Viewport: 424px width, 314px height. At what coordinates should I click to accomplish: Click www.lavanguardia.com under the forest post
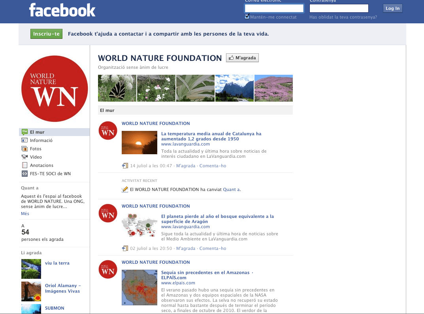[x=185, y=227]
